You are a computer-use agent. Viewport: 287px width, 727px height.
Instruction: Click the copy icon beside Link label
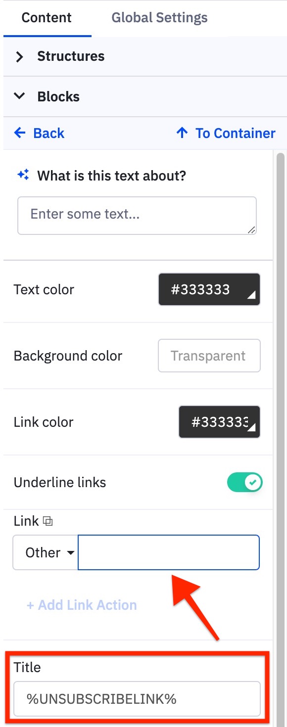(48, 521)
